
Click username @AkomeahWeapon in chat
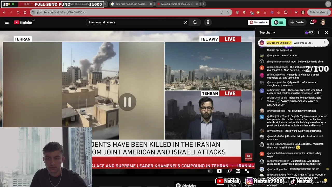(278, 161)
